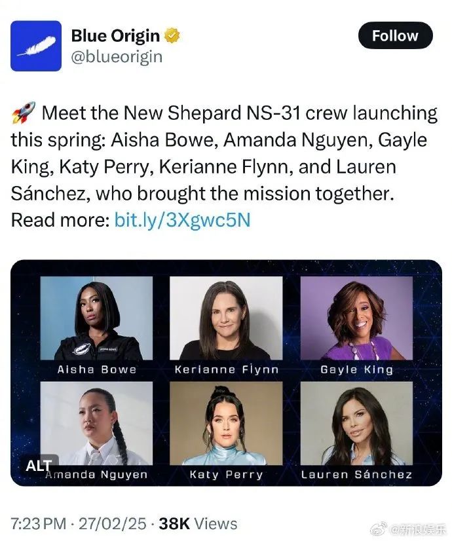This screenshot has width=452, height=541.
Task: Click the Blue Origin feather avatar
Action: (36, 46)
